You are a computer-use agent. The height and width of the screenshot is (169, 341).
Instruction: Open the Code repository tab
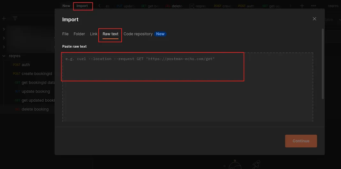click(138, 34)
